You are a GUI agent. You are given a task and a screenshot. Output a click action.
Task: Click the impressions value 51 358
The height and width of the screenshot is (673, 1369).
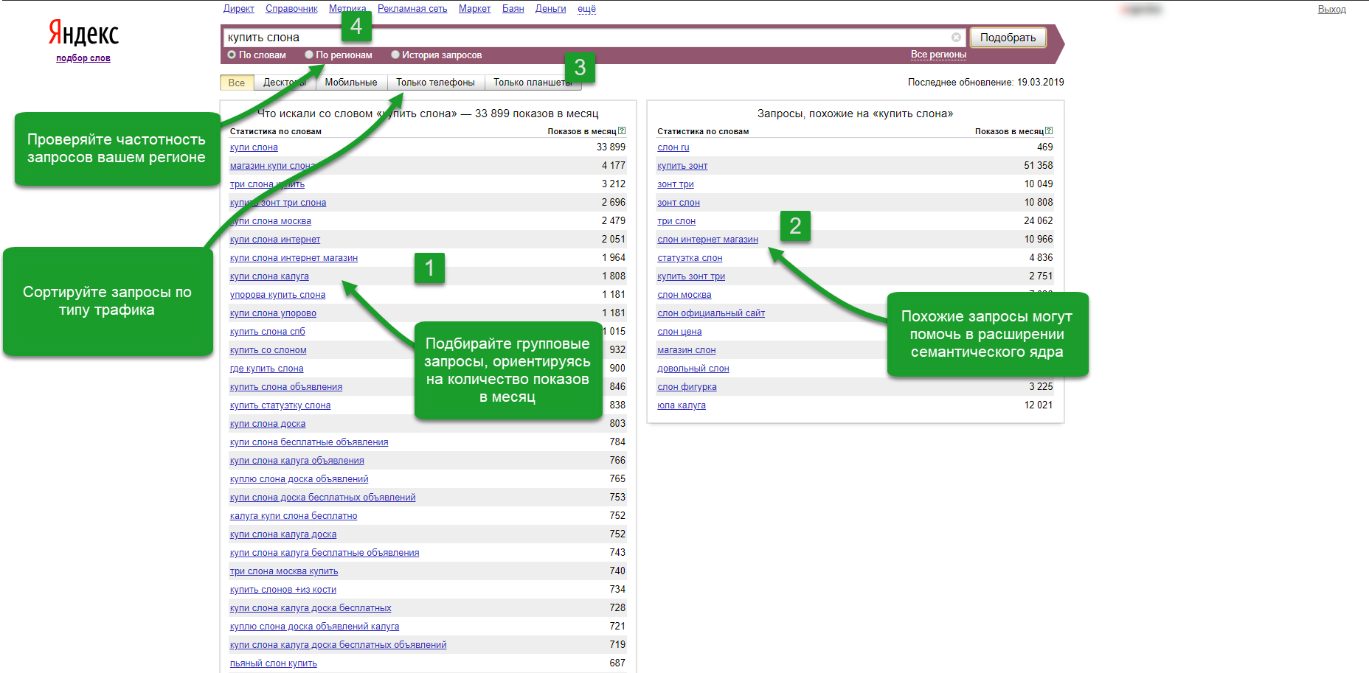coord(1038,165)
